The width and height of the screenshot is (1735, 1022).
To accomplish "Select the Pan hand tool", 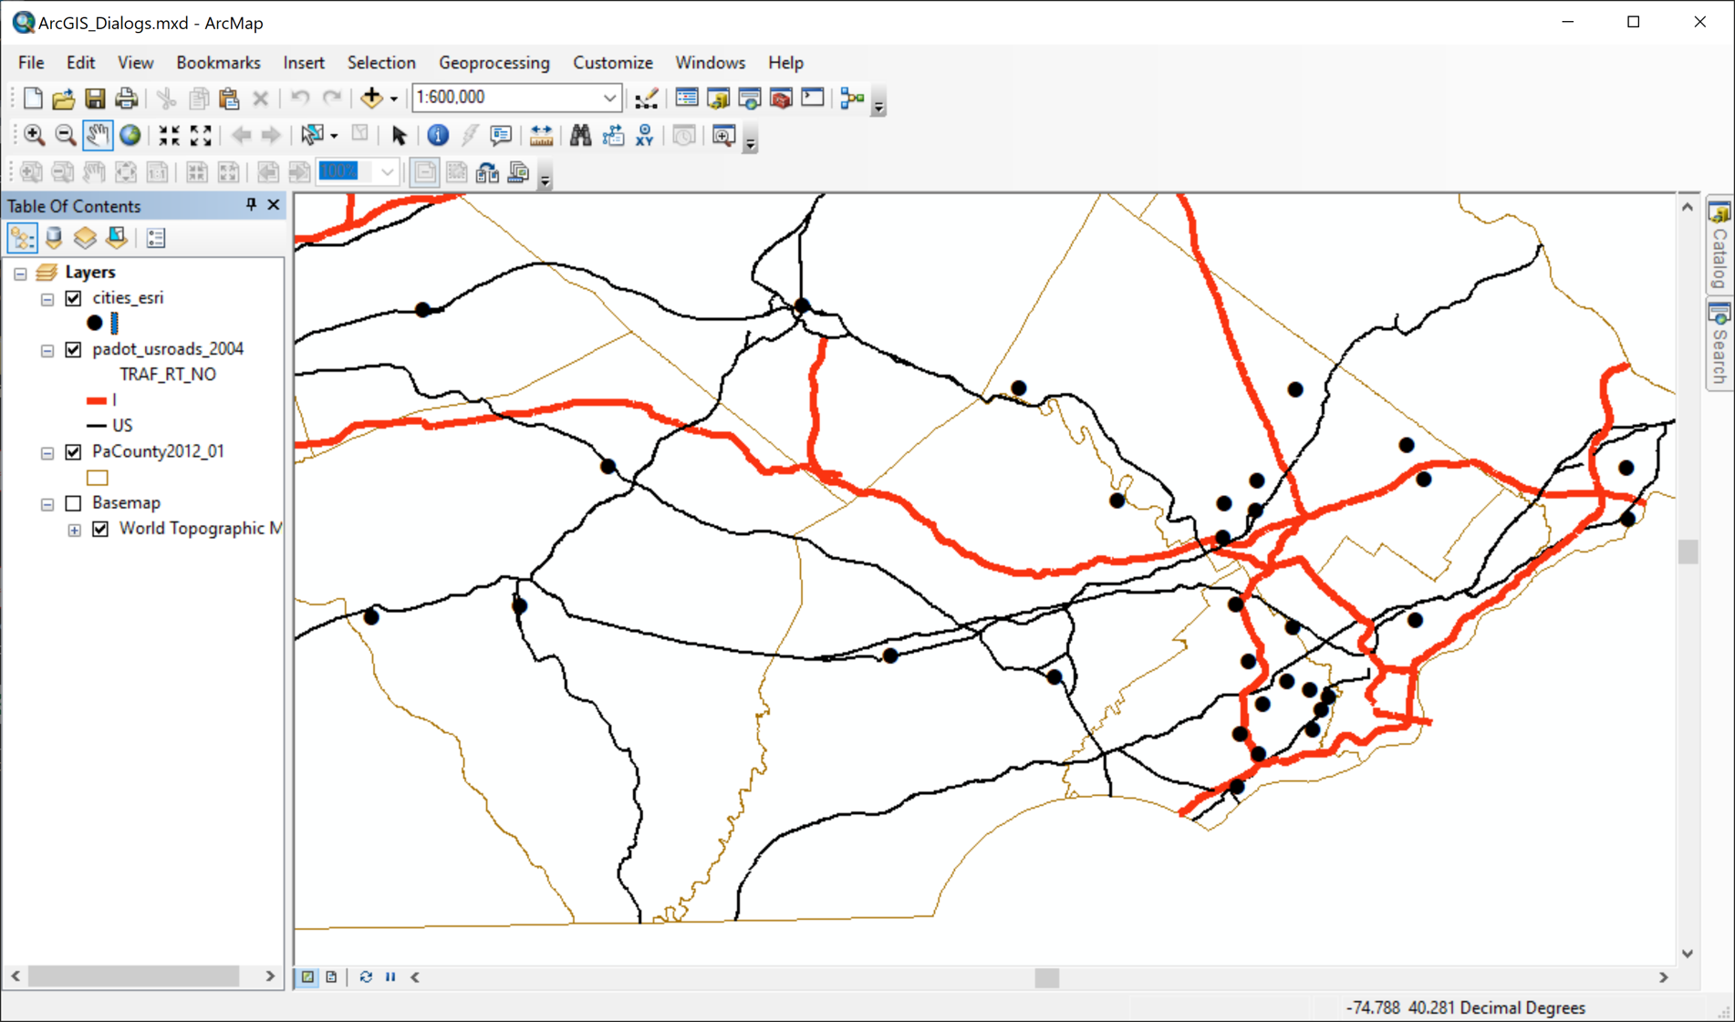I will [x=98, y=135].
